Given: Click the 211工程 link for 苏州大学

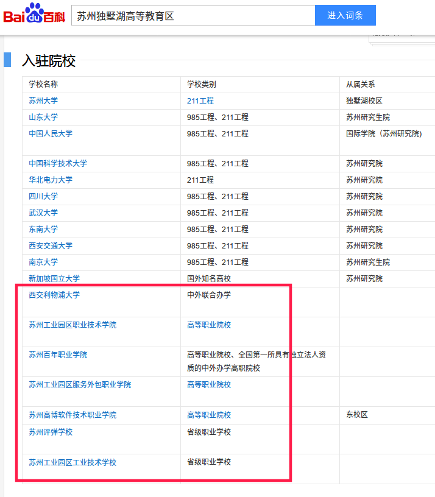Looking at the screenshot, I should [200, 100].
